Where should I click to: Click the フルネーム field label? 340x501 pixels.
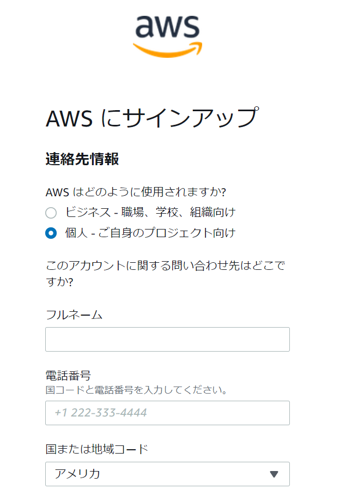[74, 315]
